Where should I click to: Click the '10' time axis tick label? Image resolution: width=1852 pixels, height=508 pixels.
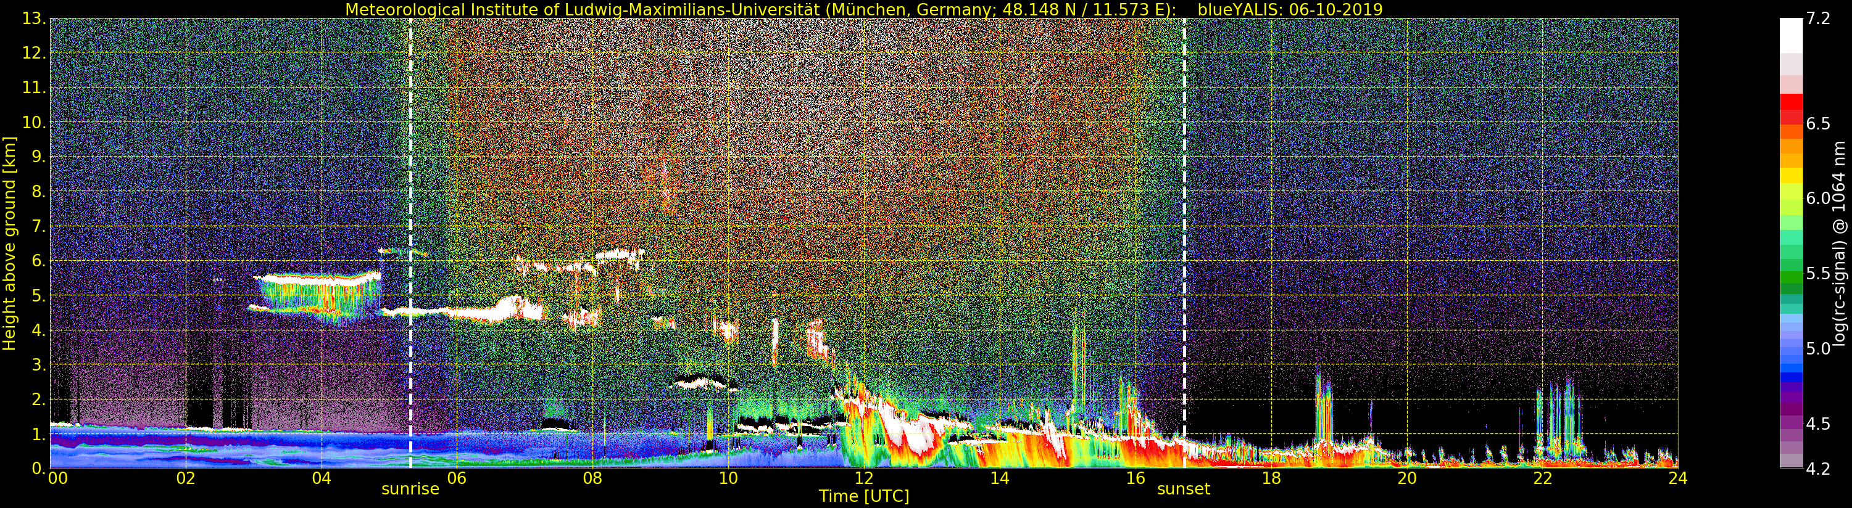click(728, 478)
